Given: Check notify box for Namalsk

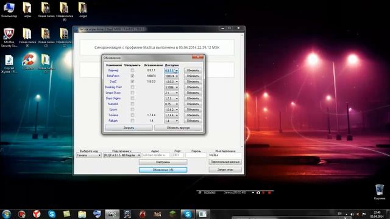Looking at the screenshot, I should (132, 104).
